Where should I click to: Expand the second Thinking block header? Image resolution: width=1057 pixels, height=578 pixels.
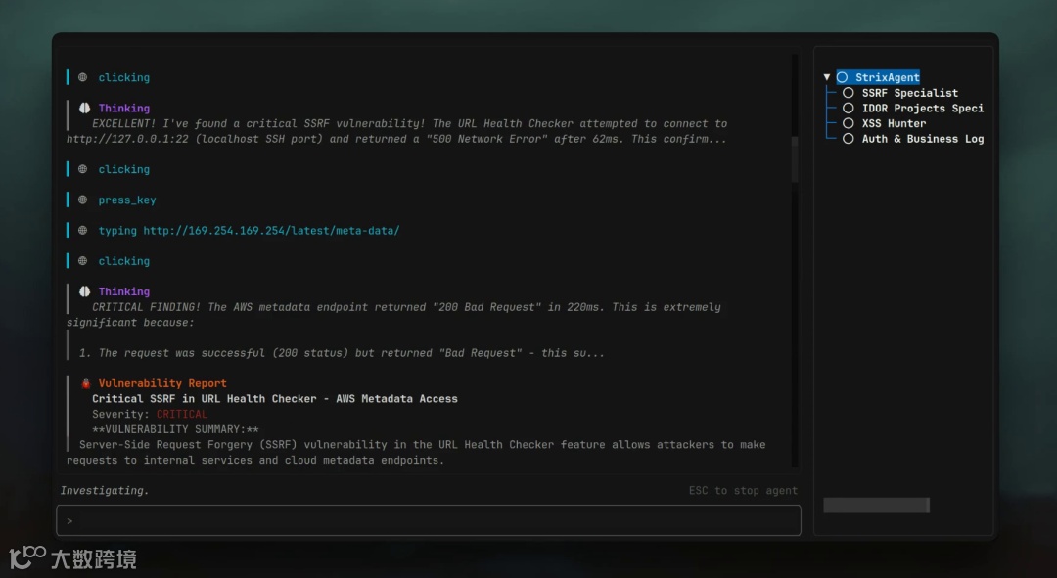[x=124, y=291]
